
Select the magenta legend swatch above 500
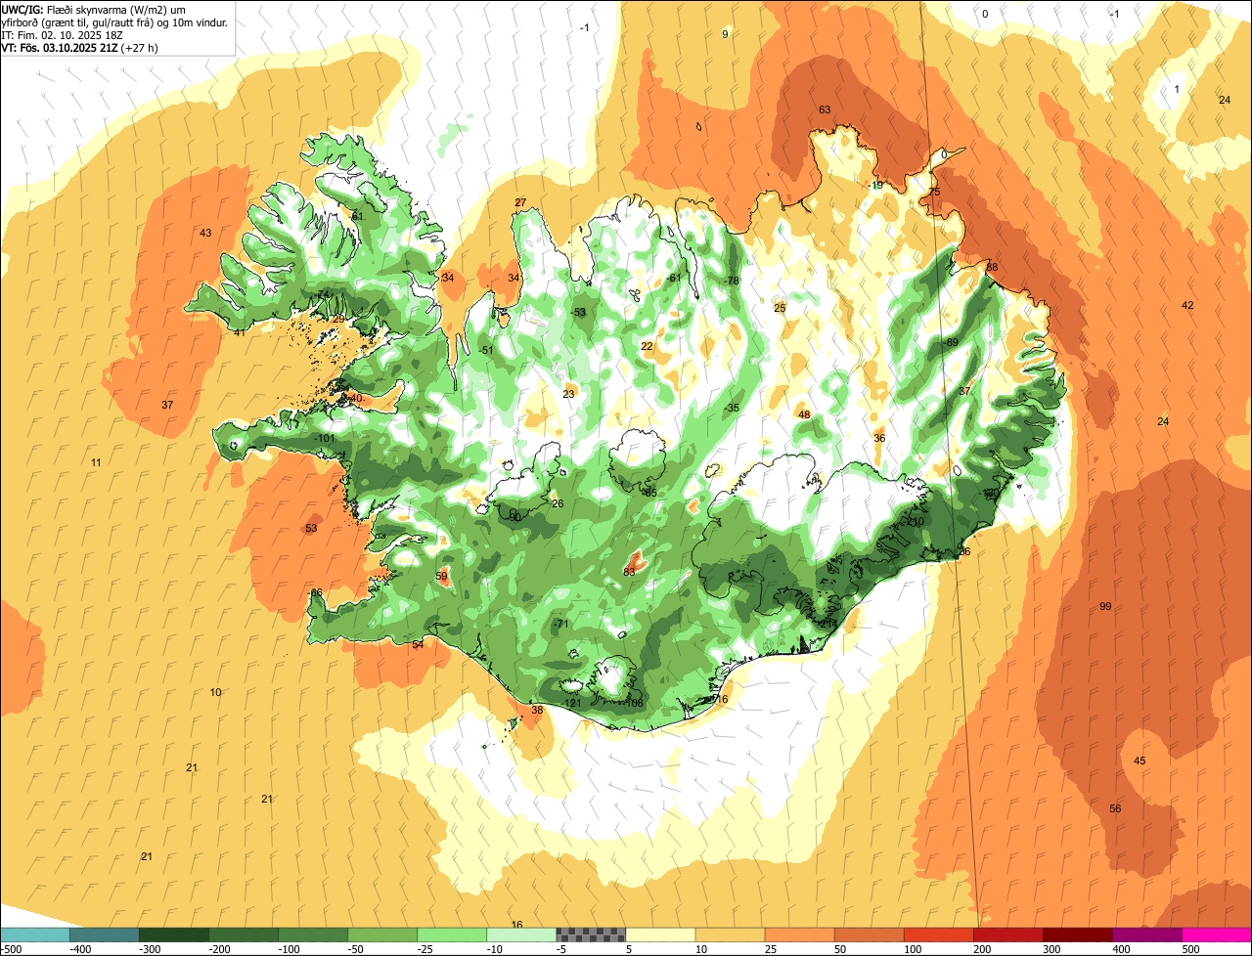coord(1217,934)
